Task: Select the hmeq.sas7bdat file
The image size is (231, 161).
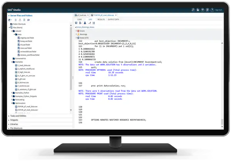Action: coord(25,41)
